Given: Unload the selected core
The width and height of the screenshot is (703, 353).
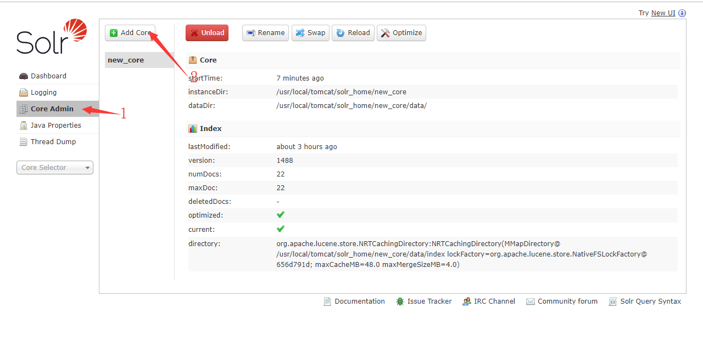Looking at the screenshot, I should (207, 33).
